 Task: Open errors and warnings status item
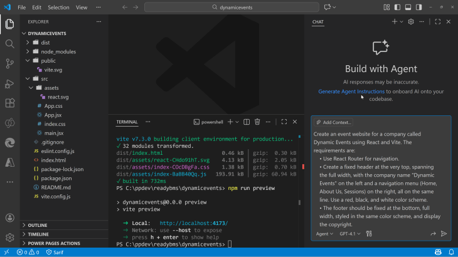pyautogui.click(x=28, y=252)
